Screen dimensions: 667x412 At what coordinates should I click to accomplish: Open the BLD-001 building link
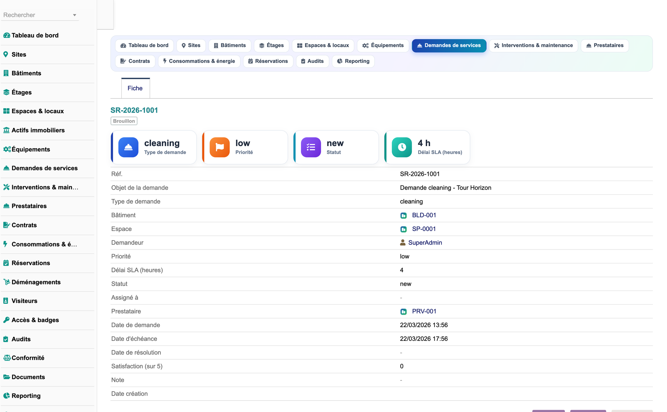[x=424, y=215]
